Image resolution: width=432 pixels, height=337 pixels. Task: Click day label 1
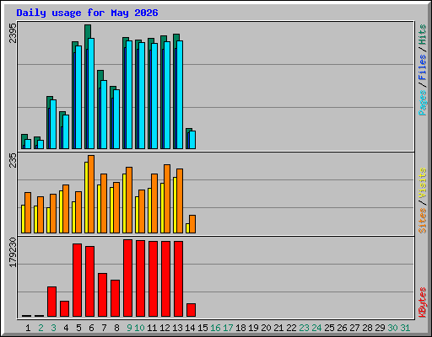click(28, 328)
